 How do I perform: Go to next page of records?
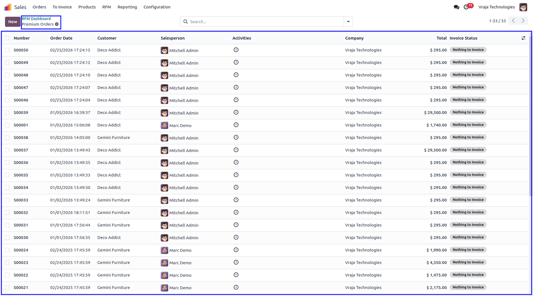(523, 21)
